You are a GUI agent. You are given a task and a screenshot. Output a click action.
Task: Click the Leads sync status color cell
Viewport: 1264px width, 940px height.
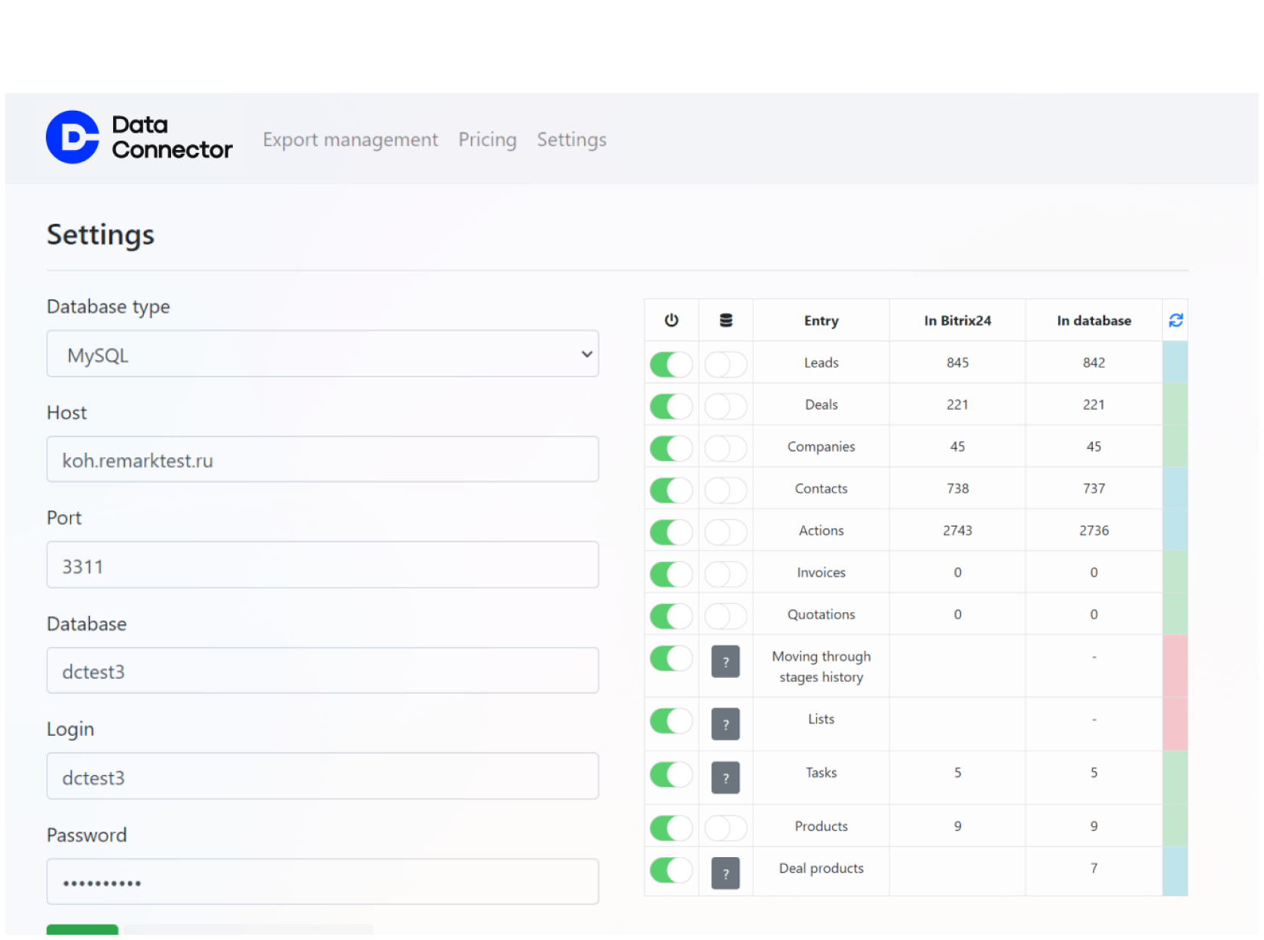1175,362
